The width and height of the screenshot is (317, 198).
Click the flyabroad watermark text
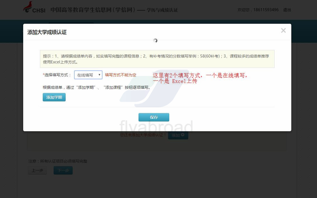[x=156, y=126]
